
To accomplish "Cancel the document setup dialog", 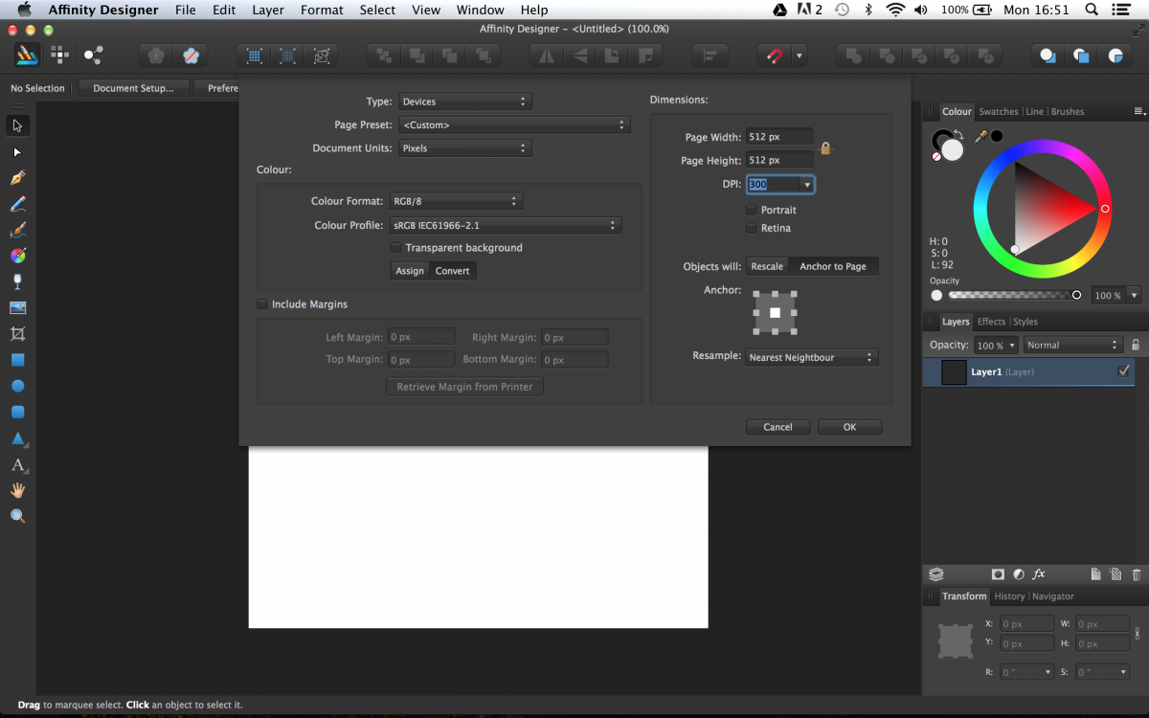I will (777, 427).
